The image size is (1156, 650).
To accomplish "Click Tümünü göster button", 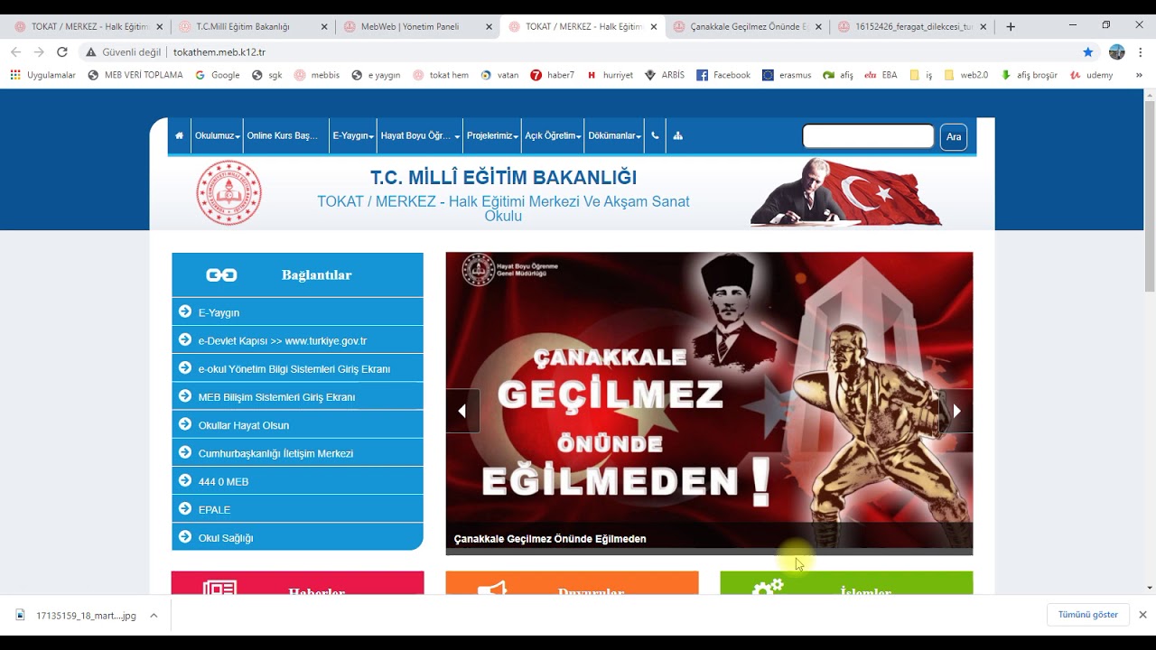I will tap(1087, 615).
